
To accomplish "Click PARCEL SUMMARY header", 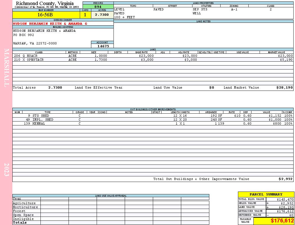I will click(266, 195).
